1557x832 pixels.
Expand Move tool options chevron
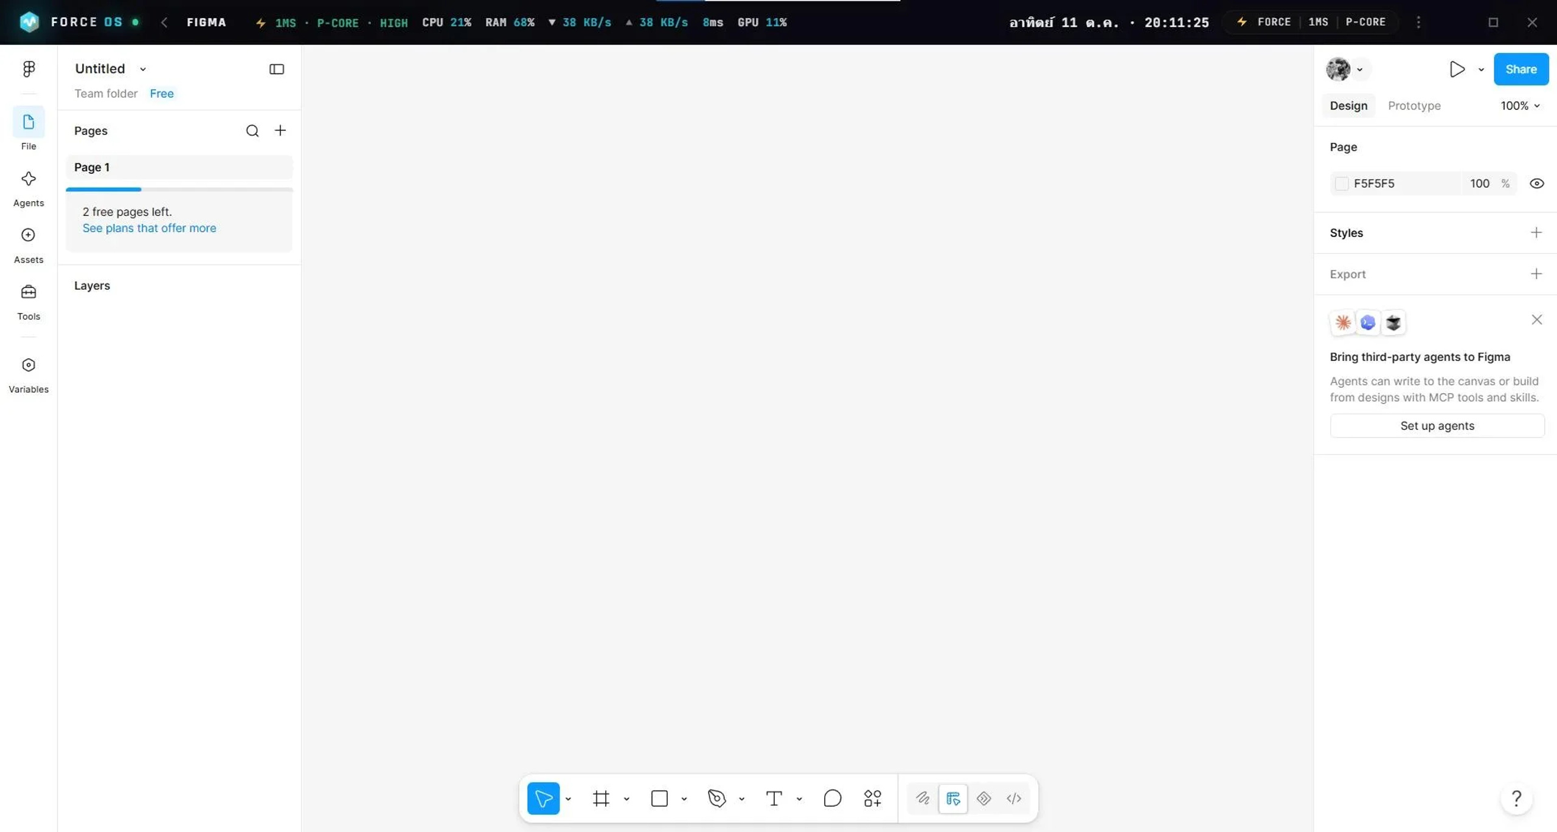coord(568,799)
